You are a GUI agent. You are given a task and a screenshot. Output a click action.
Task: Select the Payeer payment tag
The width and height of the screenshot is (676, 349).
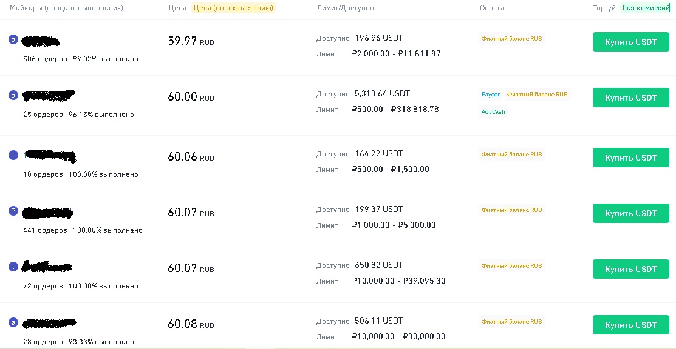[491, 95]
